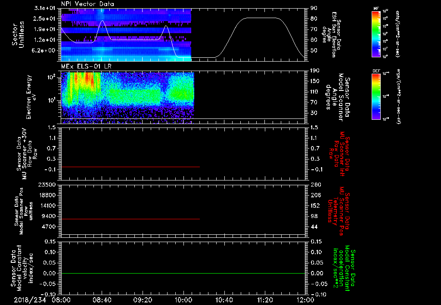Click the 08:40 time tick label

[x=102, y=300]
